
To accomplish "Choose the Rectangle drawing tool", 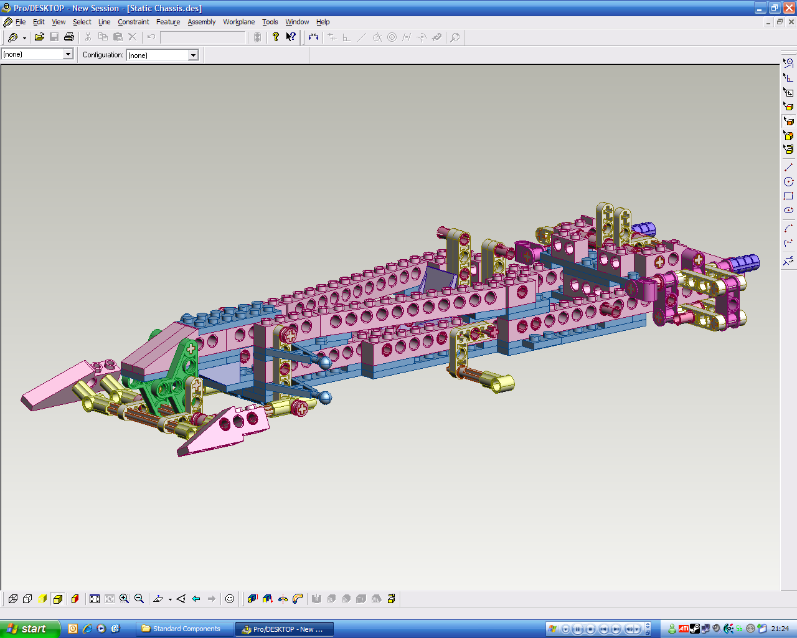I will click(788, 196).
